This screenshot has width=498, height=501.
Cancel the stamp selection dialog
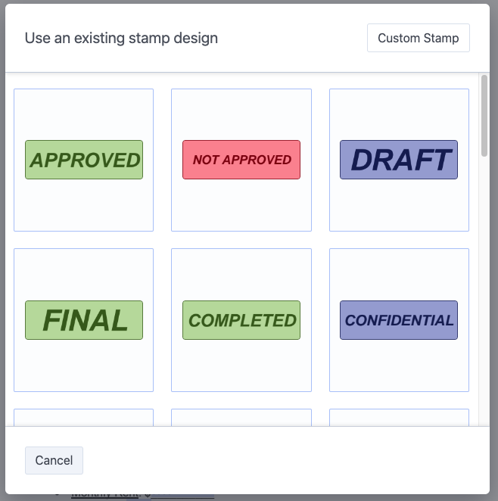coord(54,460)
